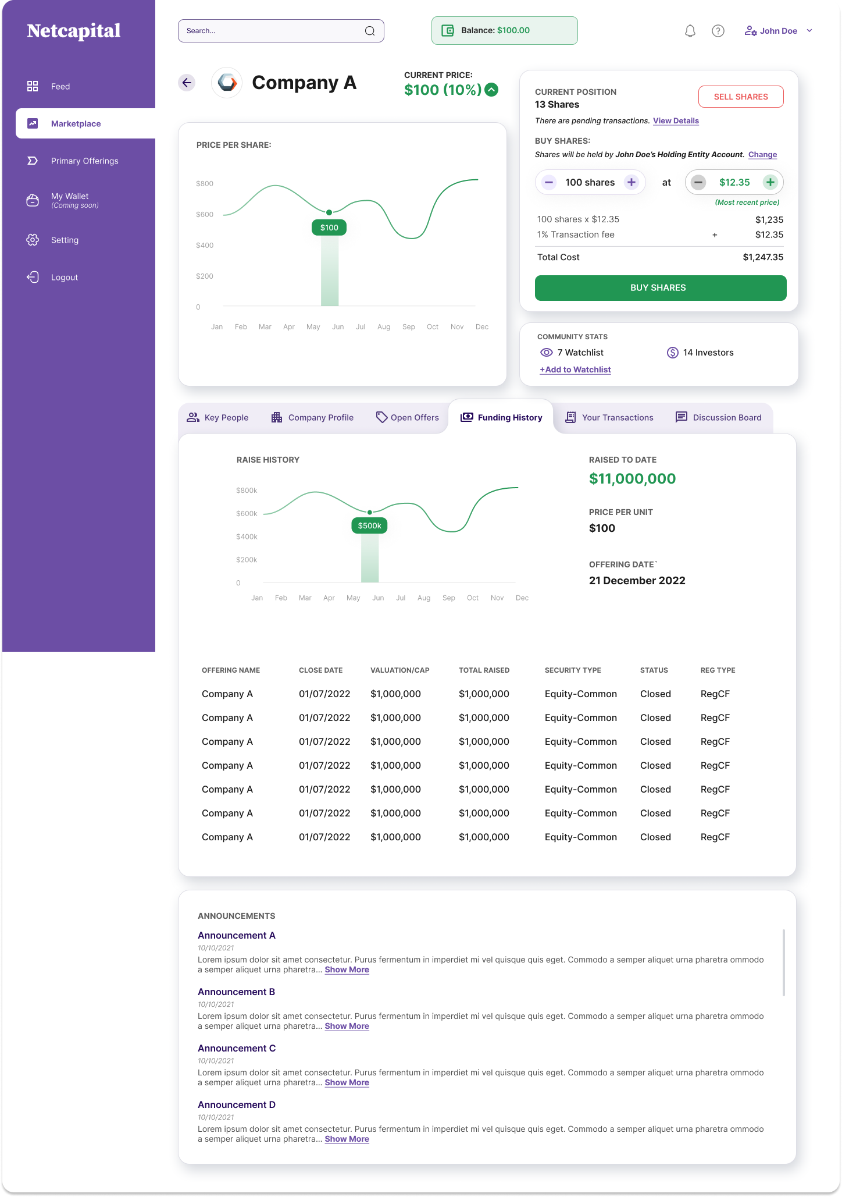
Task: Open the Company Profile tab
Action: [312, 417]
